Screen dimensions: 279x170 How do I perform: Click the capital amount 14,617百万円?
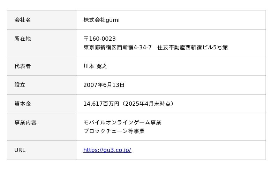click(101, 104)
